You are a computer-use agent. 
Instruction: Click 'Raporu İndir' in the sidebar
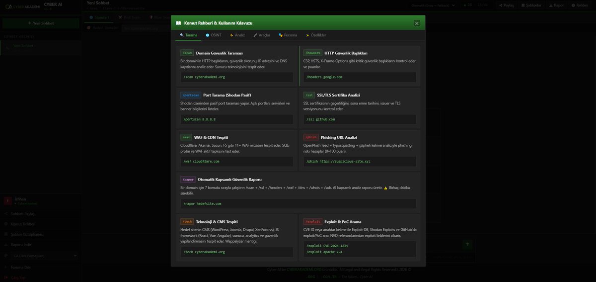[41, 245]
